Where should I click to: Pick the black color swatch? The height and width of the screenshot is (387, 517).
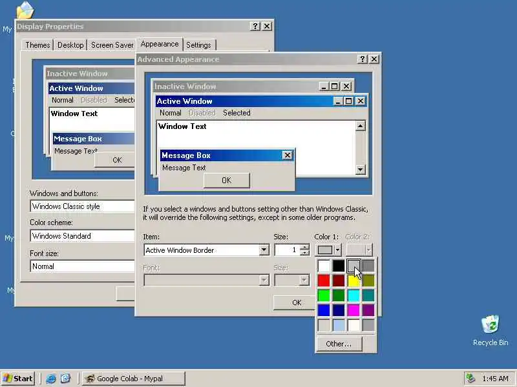pos(338,266)
